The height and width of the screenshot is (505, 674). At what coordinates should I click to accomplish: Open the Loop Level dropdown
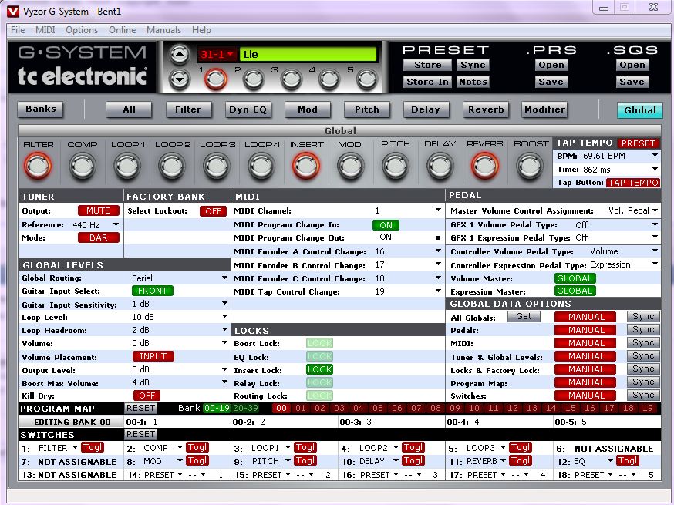224,316
